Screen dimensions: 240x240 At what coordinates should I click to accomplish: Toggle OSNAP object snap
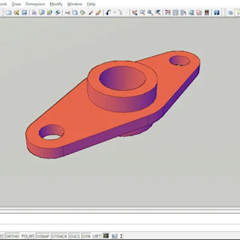pos(43,236)
